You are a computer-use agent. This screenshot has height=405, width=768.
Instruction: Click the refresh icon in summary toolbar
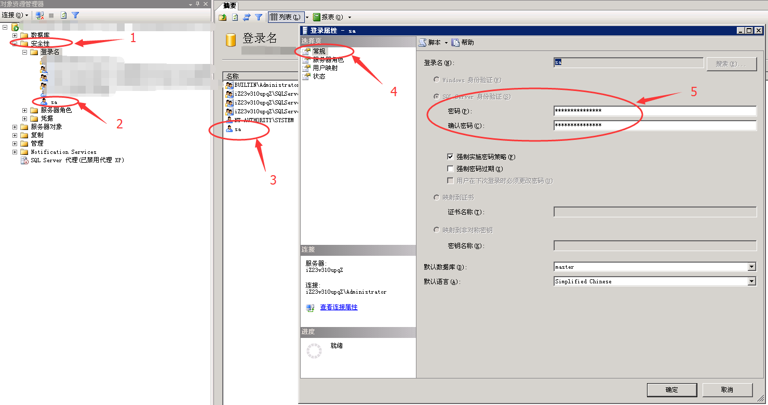coord(235,17)
